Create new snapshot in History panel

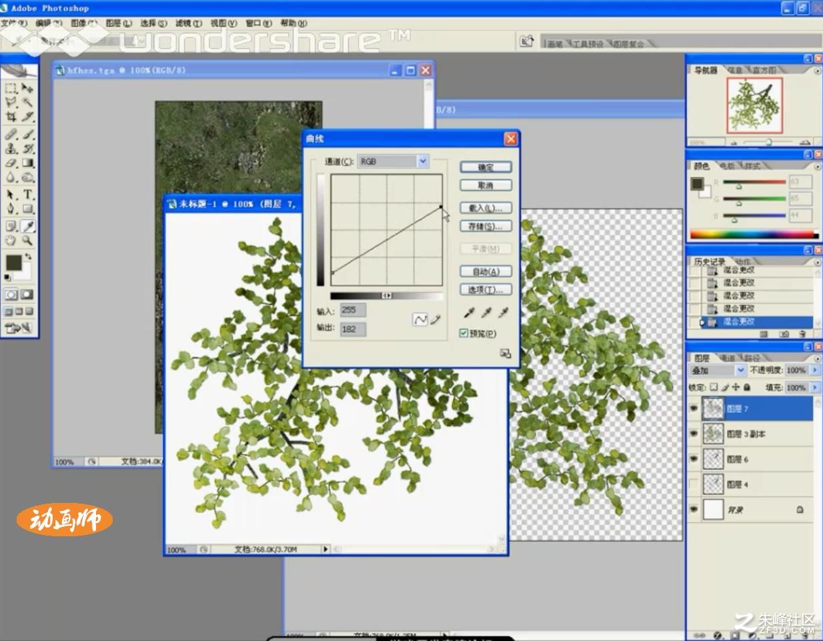click(784, 334)
